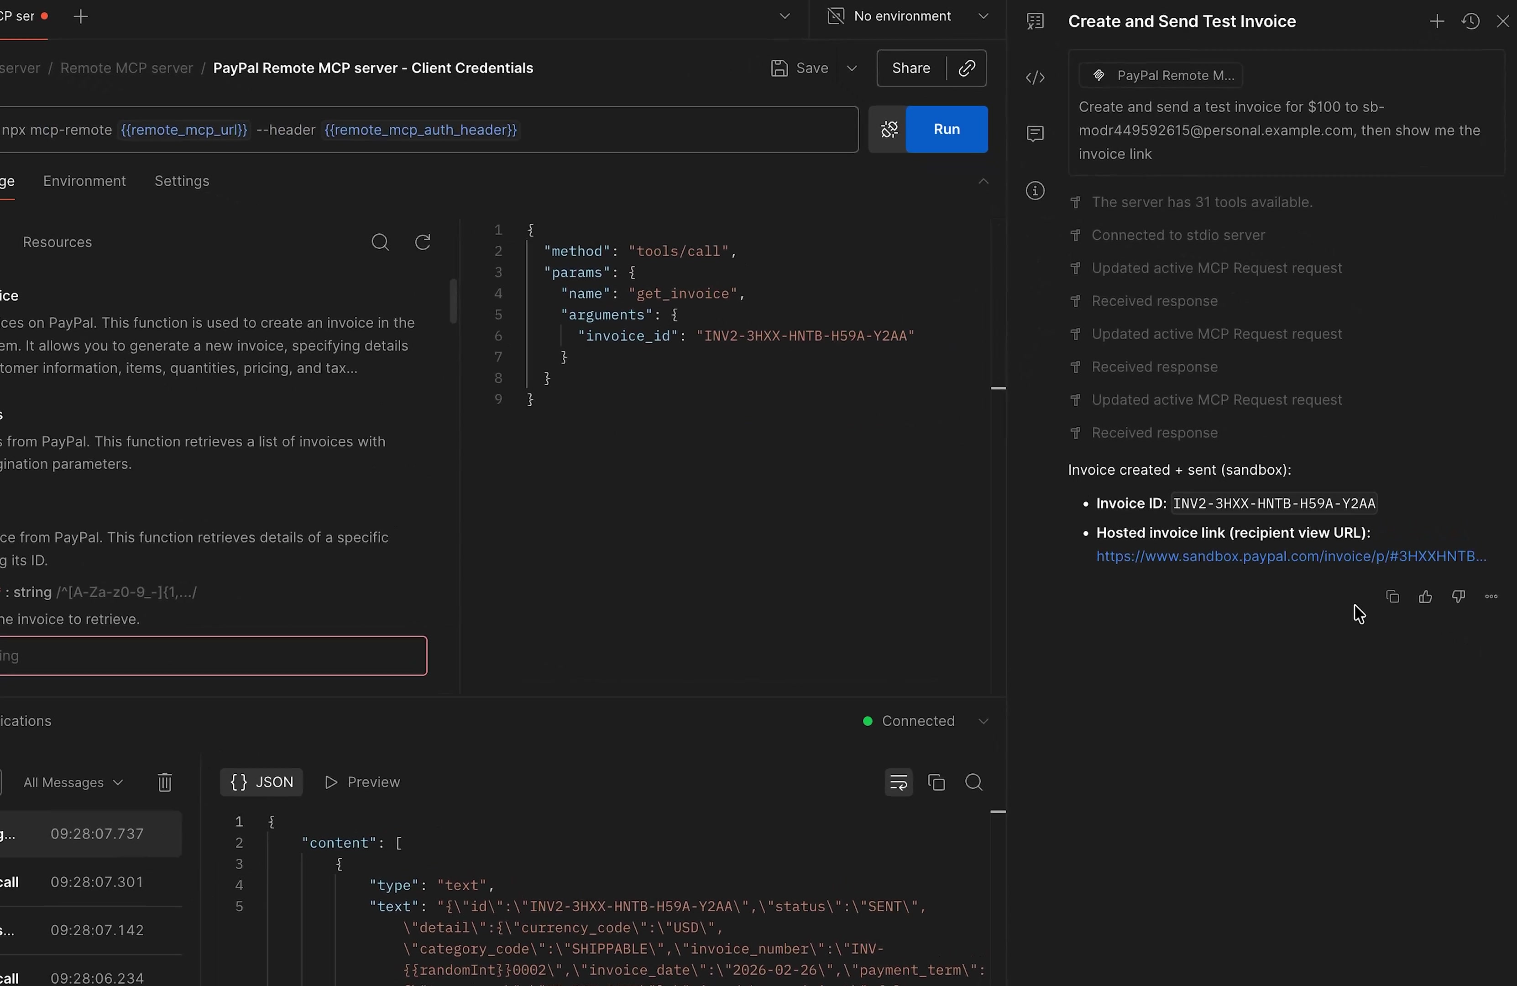Refresh the tools list
Image resolution: width=1517 pixels, height=986 pixels.
(x=423, y=242)
